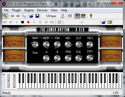Click the bottom left VU meter
Viewport: 125px width, 97px height.
(14, 55)
